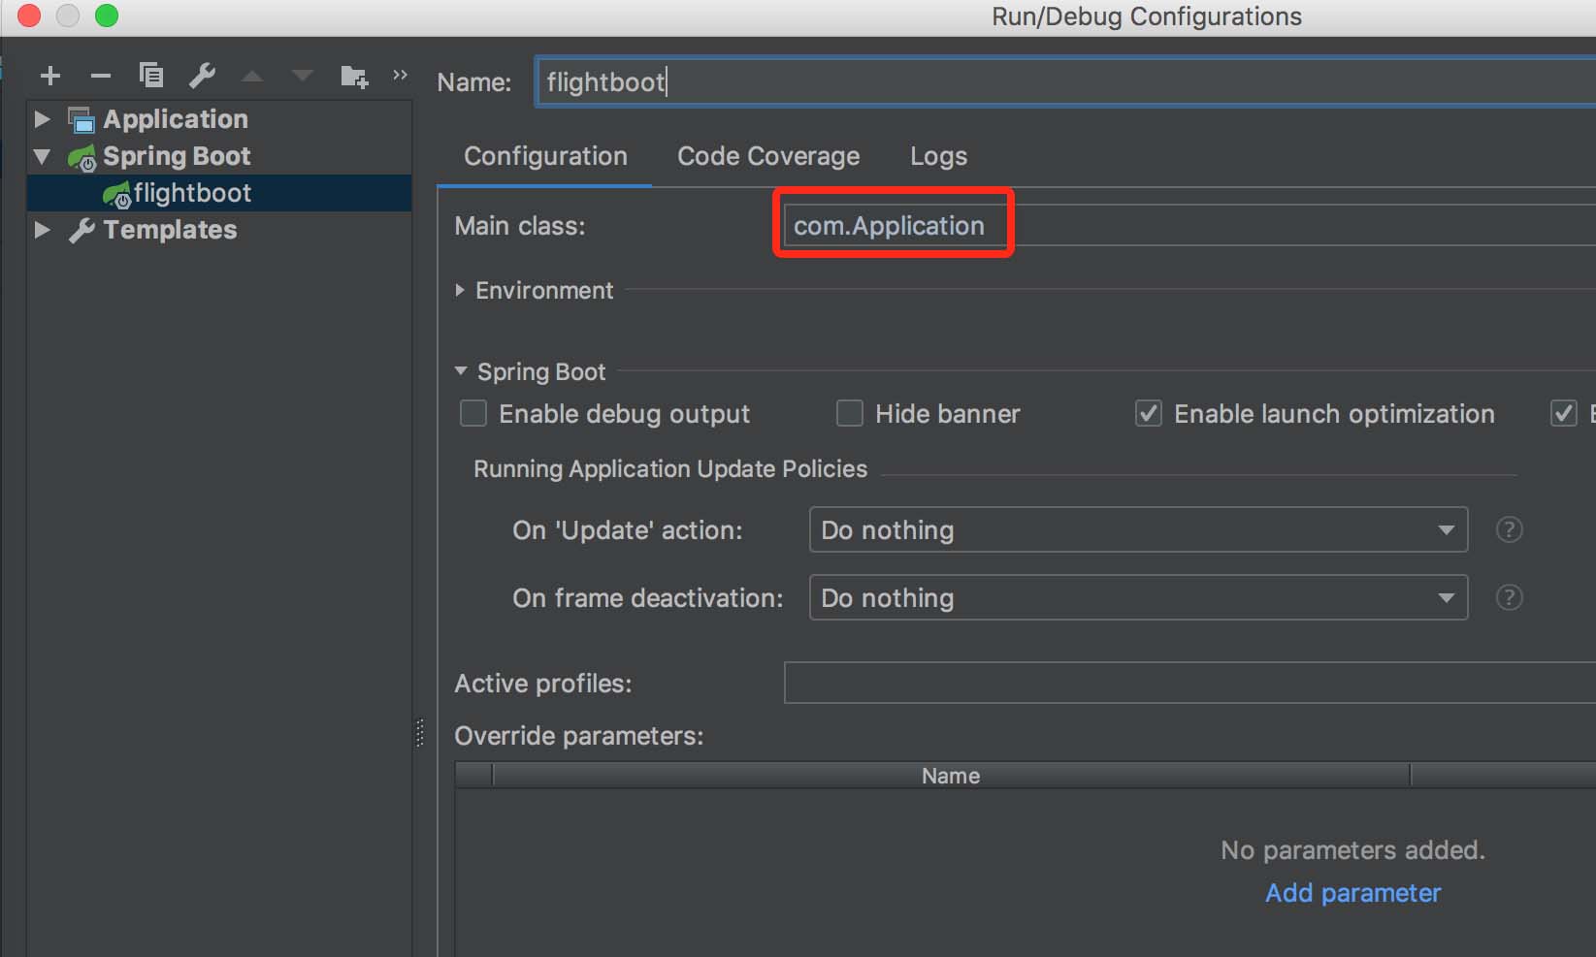
Task: Click the help icon beside On 'Update' action
Action: [x=1509, y=529]
